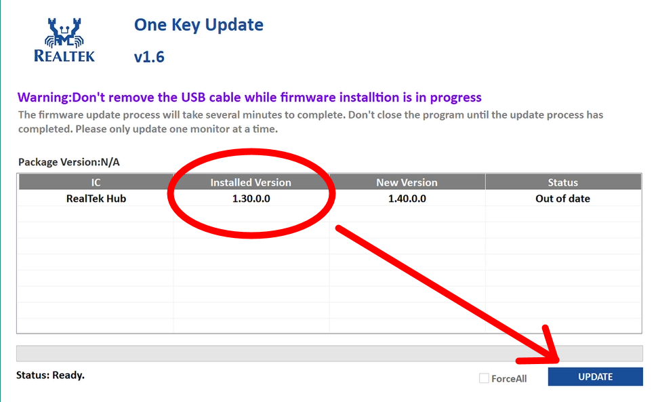658x402 pixels.
Task: Click the One Key Update title
Action: [199, 25]
